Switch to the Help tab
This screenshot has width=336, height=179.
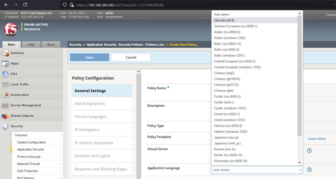(31, 44)
